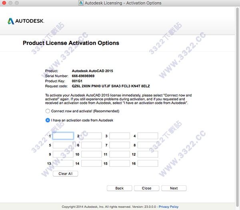This screenshot has height=210, width=240.
Task: Click the serial number 666-69696969
Action: pos(83,76)
